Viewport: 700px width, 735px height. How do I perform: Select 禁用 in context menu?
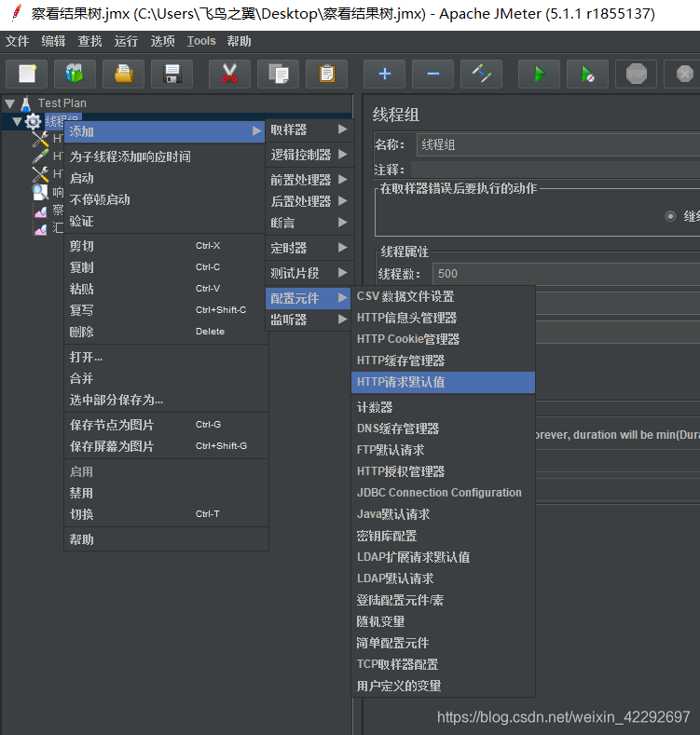tap(166, 493)
